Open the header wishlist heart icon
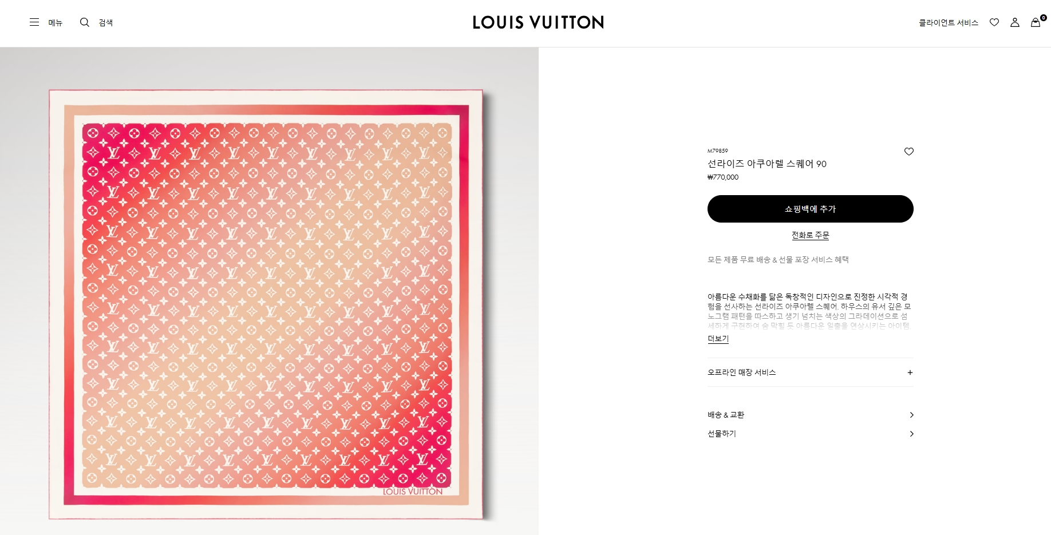This screenshot has width=1051, height=535. [994, 22]
